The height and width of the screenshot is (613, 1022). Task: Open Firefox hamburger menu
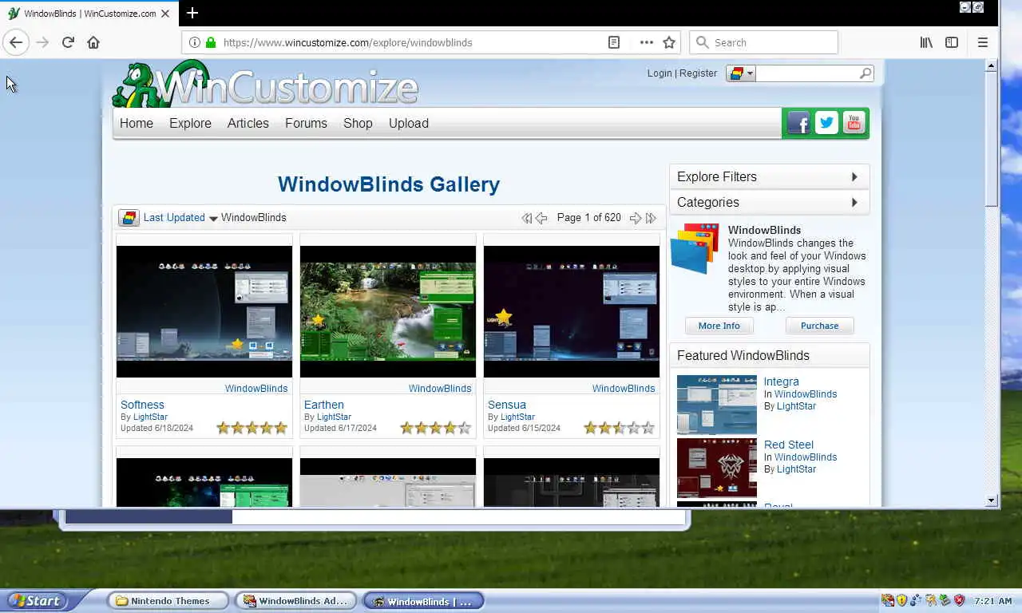pyautogui.click(x=983, y=42)
